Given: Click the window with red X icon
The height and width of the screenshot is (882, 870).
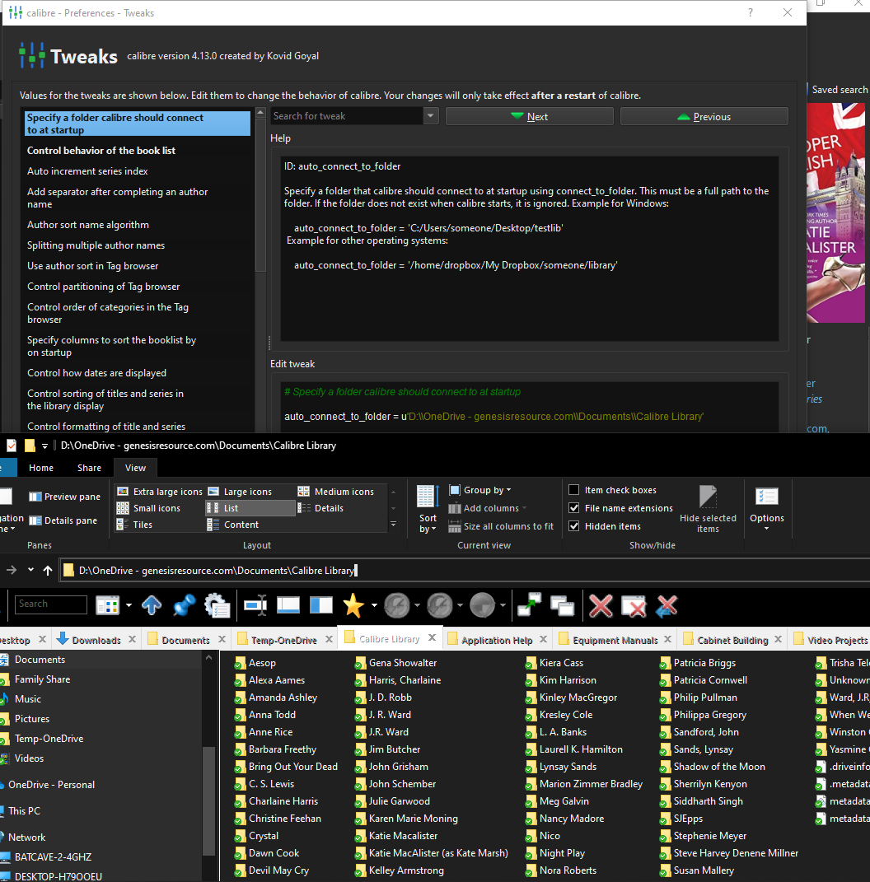Looking at the screenshot, I should pyautogui.click(x=634, y=606).
